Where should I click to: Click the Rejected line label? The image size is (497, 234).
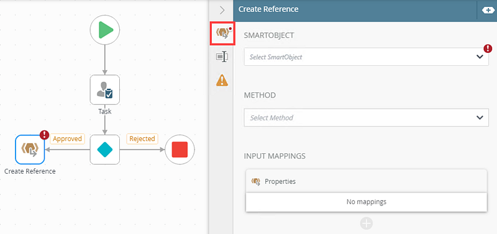(142, 138)
